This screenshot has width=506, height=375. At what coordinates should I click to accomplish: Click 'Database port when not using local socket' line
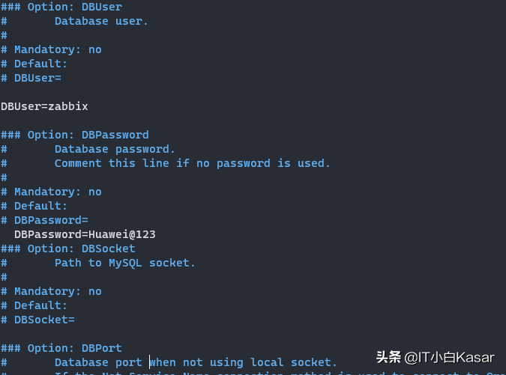(196, 362)
